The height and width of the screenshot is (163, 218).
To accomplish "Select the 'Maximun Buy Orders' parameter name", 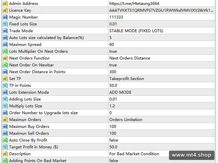I will click(29, 127).
